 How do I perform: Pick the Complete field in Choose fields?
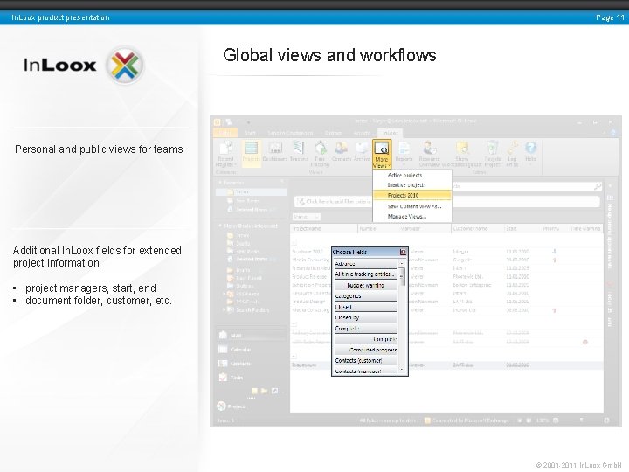tap(365, 329)
